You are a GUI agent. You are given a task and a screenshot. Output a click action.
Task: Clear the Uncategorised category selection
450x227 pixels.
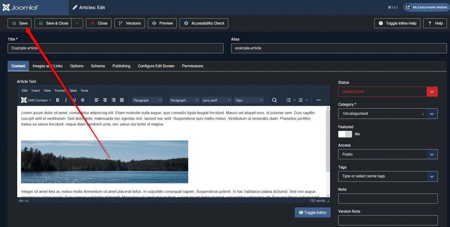click(x=423, y=114)
